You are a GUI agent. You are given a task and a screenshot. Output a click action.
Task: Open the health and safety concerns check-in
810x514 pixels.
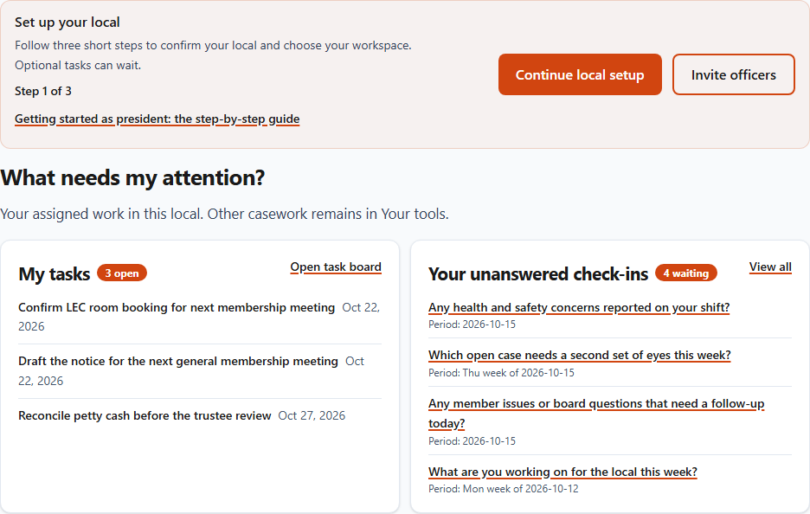[x=579, y=307]
